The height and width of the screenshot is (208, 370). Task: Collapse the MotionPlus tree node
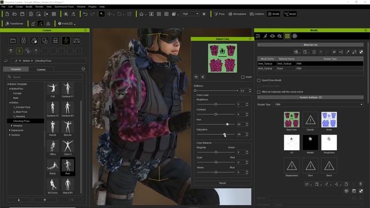click(10, 89)
